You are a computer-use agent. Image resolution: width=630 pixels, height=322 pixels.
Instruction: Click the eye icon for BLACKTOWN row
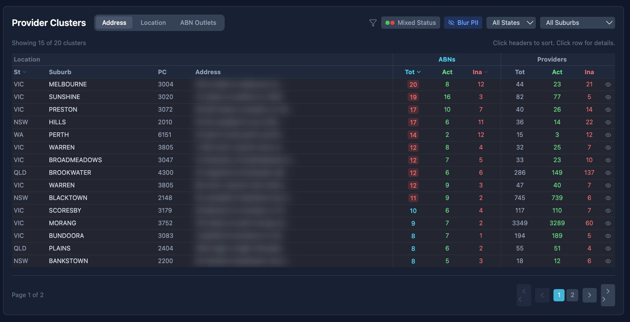point(608,198)
